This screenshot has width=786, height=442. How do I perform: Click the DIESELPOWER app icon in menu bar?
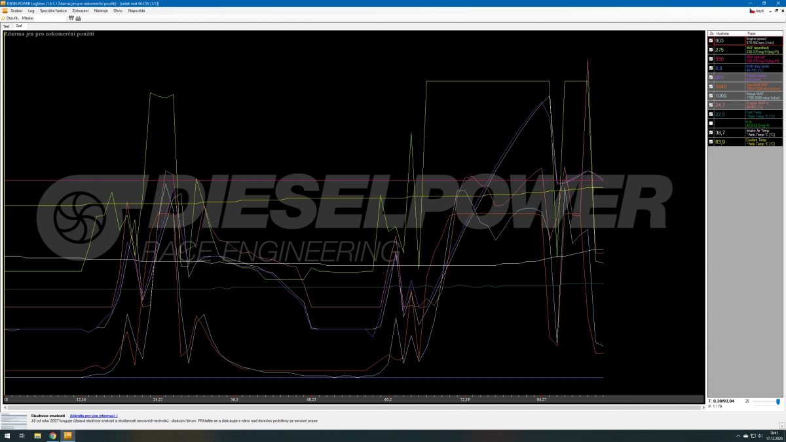point(5,11)
